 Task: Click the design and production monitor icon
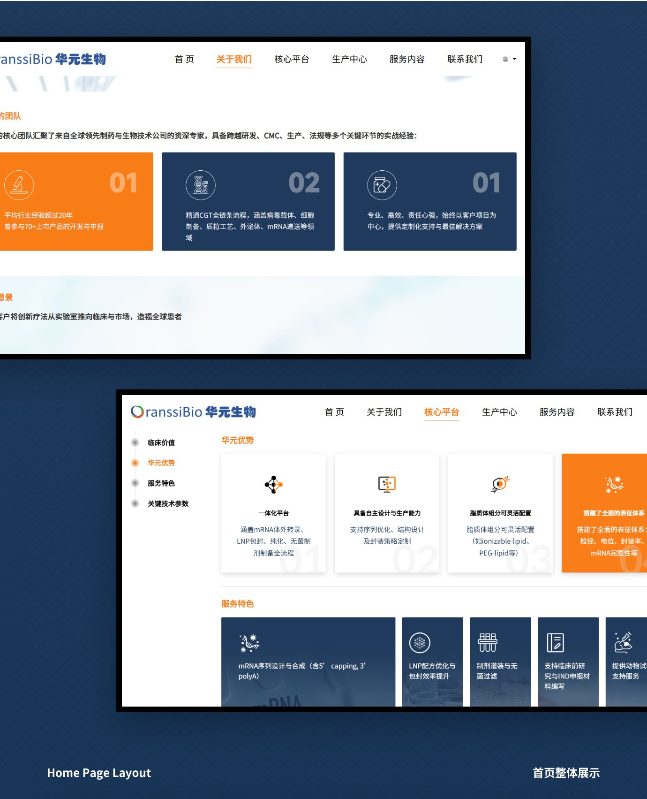click(x=387, y=484)
